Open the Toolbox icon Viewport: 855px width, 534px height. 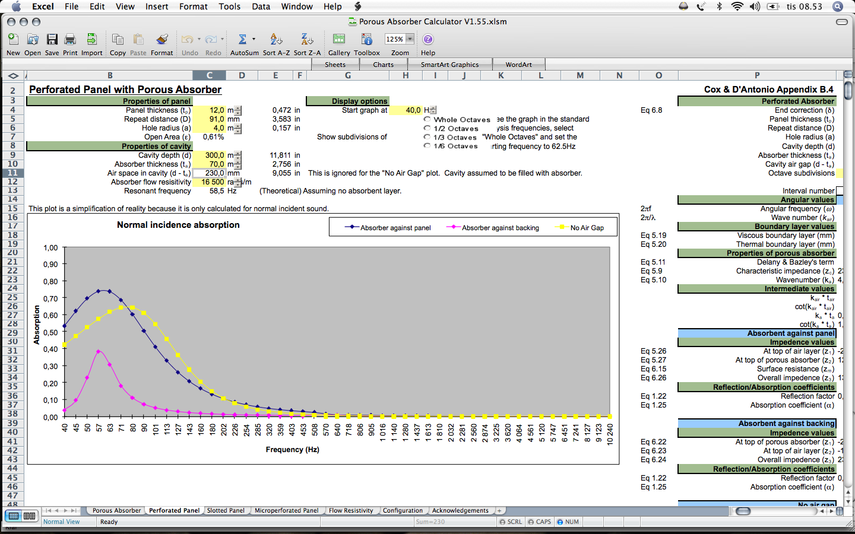367,40
